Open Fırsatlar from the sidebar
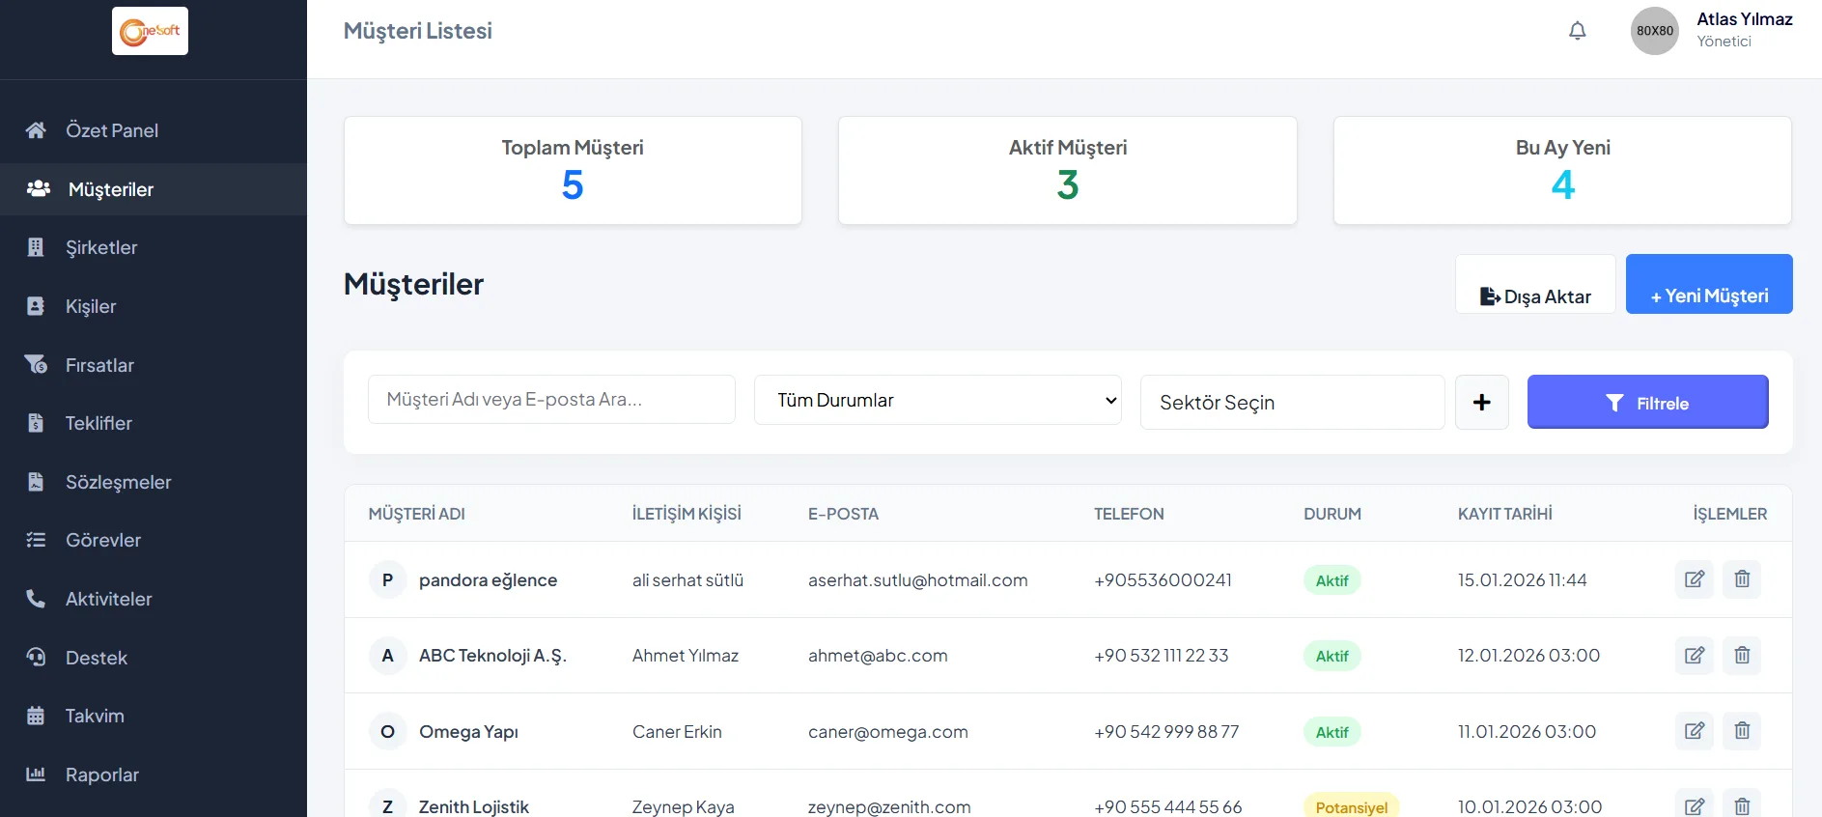The image size is (1822, 817). pyautogui.click(x=99, y=365)
